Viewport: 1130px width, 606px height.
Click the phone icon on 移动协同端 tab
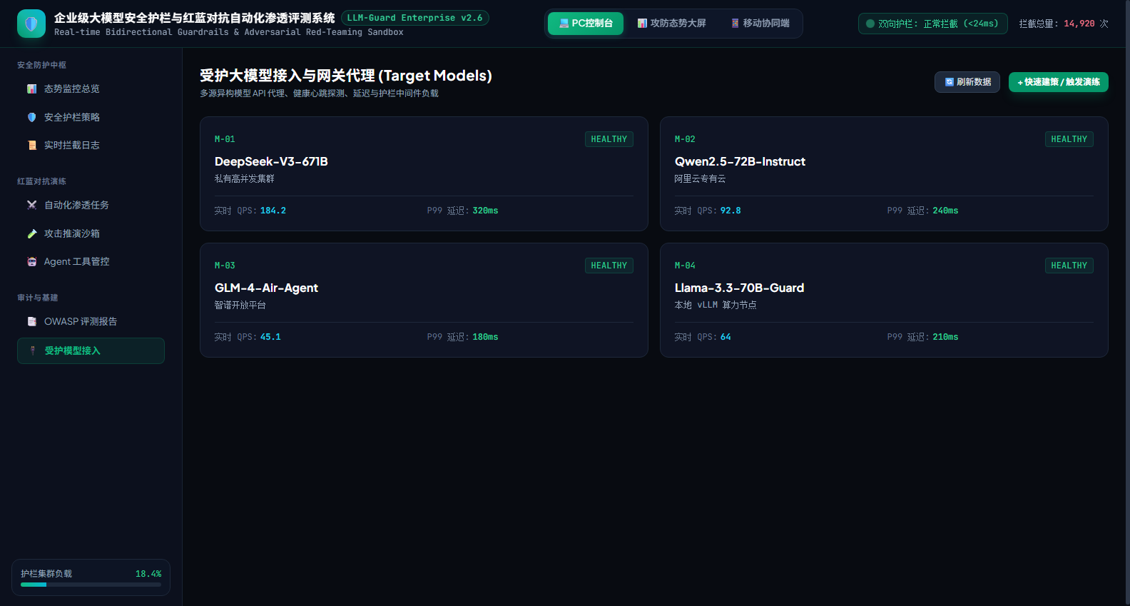pyautogui.click(x=735, y=24)
